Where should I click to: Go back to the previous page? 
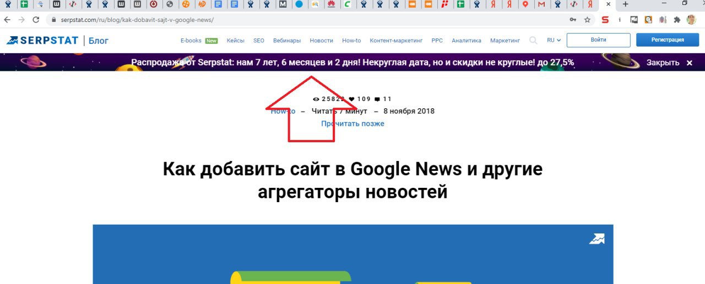[x=7, y=19]
